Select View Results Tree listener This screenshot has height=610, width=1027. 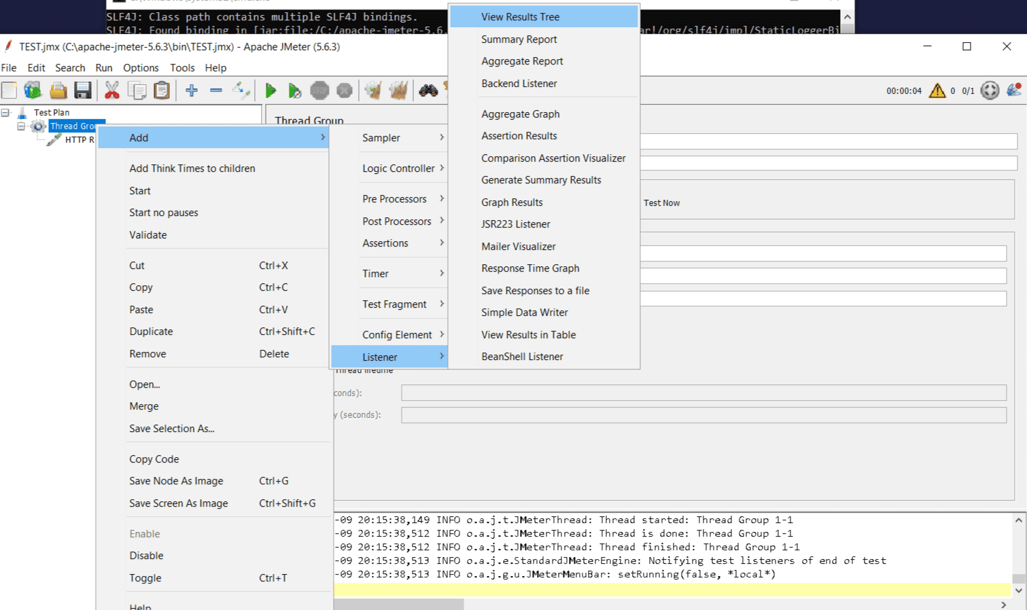tap(520, 17)
